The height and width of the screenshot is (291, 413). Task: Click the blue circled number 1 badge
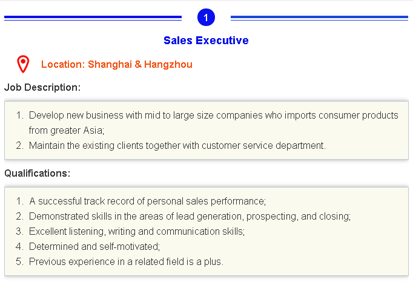tap(206, 18)
